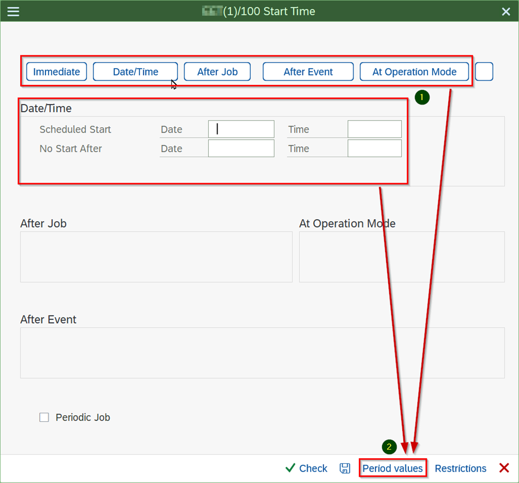Screen dimensions: 519x483
Task: Open the Restrictions option
Action: coord(460,468)
